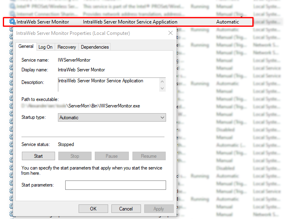Open the Log On tab
Viewport: 288px width, 219px height.
coord(45,47)
